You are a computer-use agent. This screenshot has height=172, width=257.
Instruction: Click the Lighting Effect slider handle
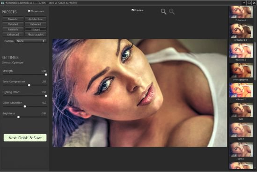coord(46,96)
